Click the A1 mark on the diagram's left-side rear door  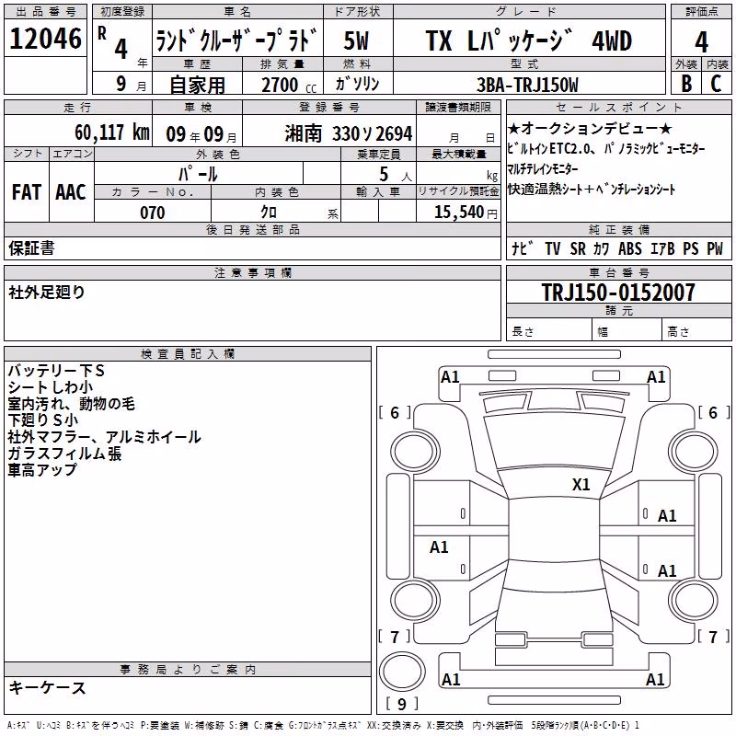439,546
